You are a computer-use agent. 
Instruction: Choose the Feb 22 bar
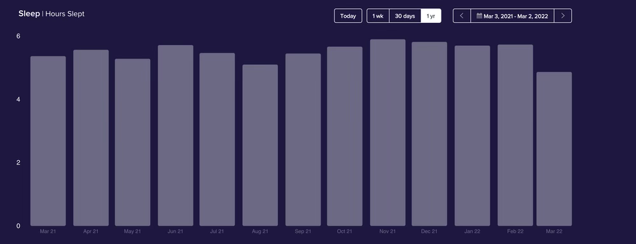(515, 135)
